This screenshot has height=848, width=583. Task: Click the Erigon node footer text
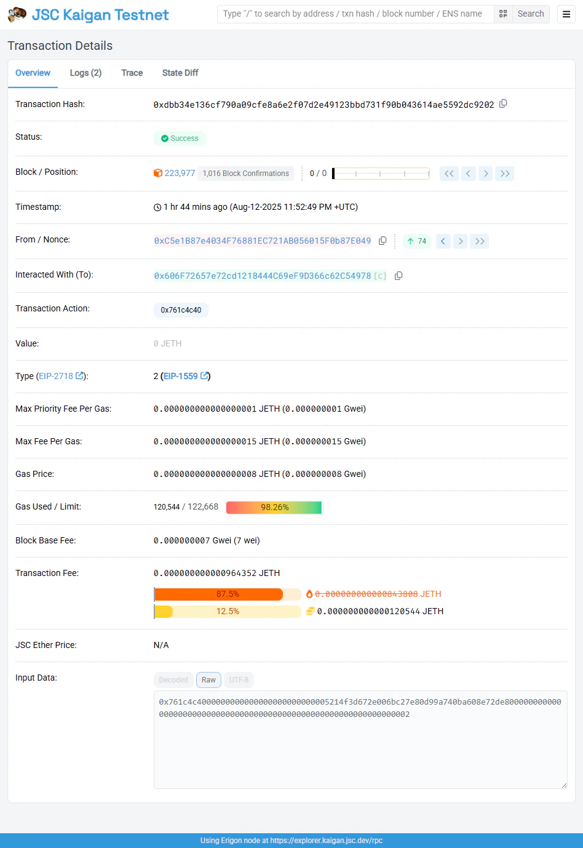point(291,840)
